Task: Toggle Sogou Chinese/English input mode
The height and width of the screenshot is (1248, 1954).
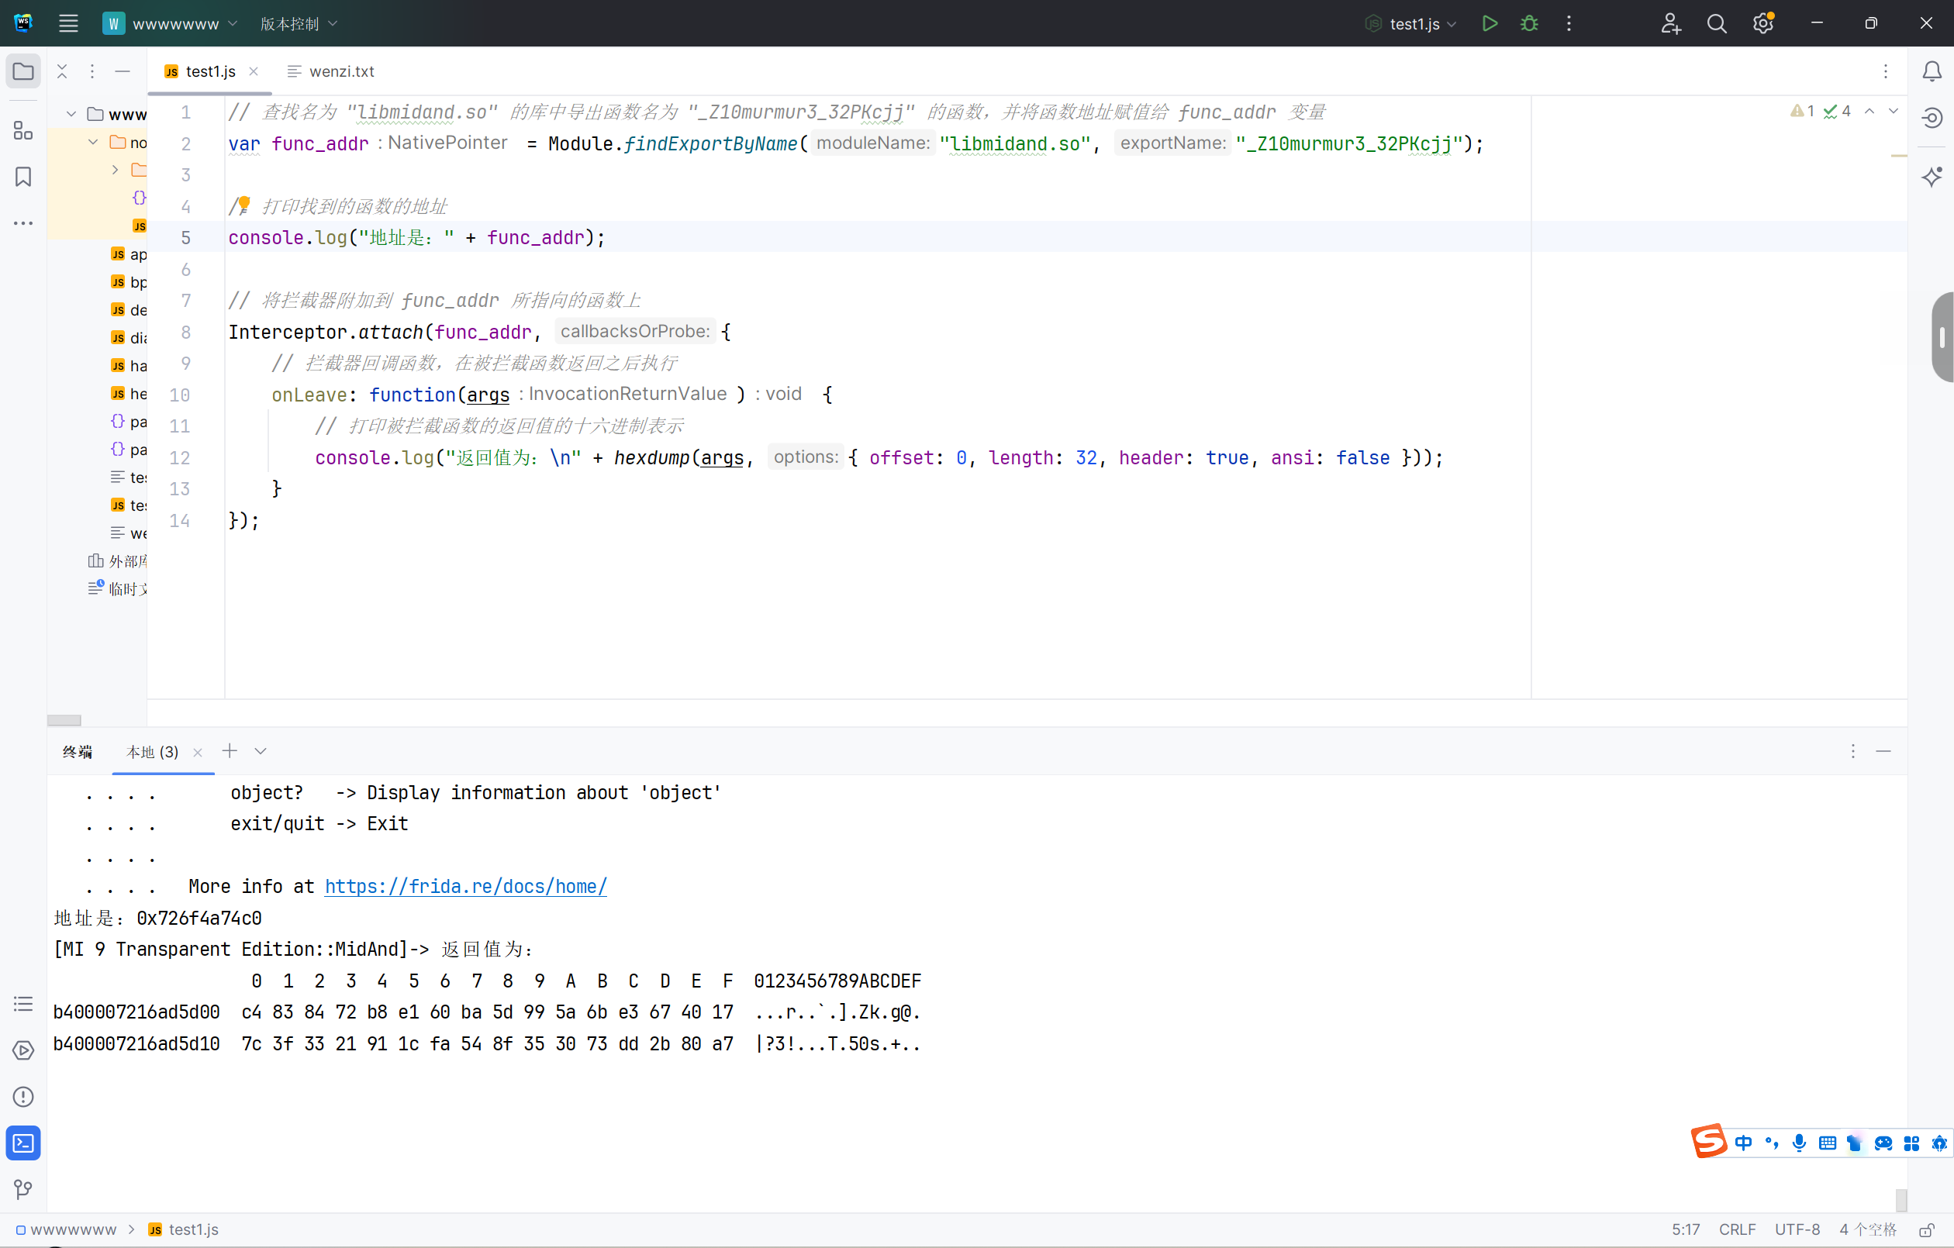Action: (1743, 1143)
